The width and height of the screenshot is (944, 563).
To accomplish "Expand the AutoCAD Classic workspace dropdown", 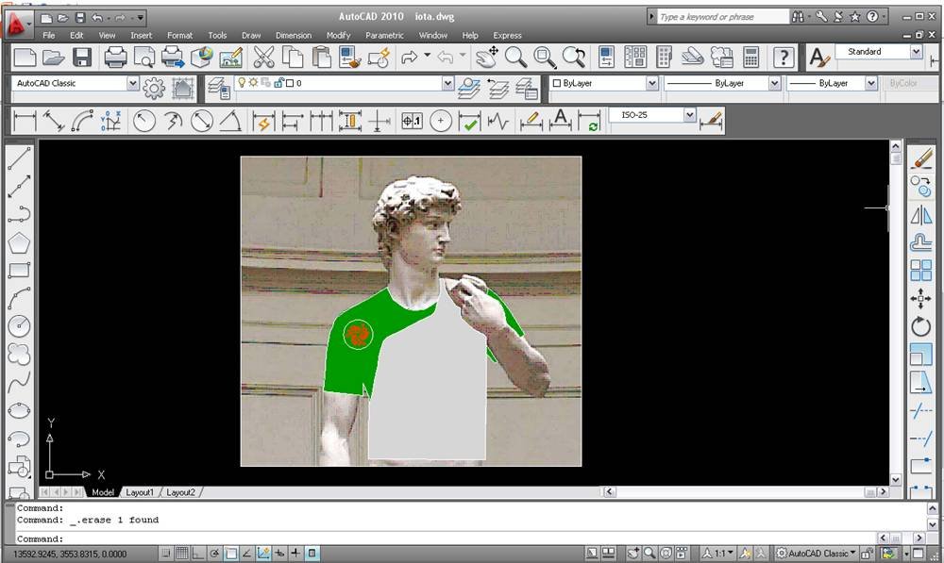I will coord(133,83).
